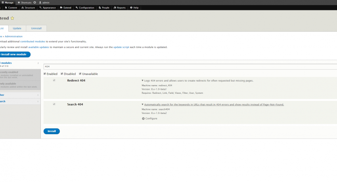
Task: Switch to the Update tab
Action: point(17,28)
